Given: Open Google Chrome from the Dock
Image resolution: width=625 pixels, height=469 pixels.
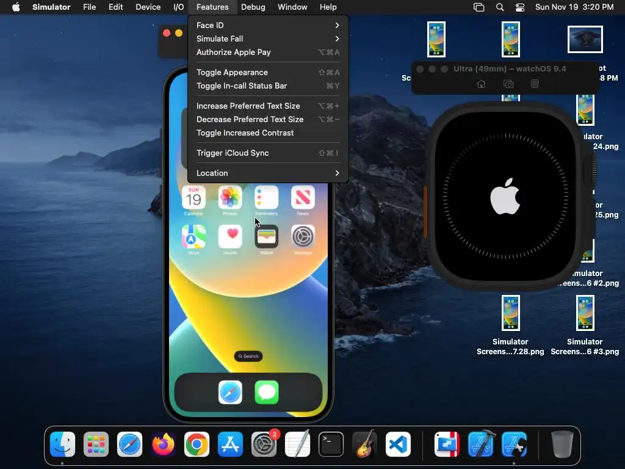Looking at the screenshot, I should [197, 444].
